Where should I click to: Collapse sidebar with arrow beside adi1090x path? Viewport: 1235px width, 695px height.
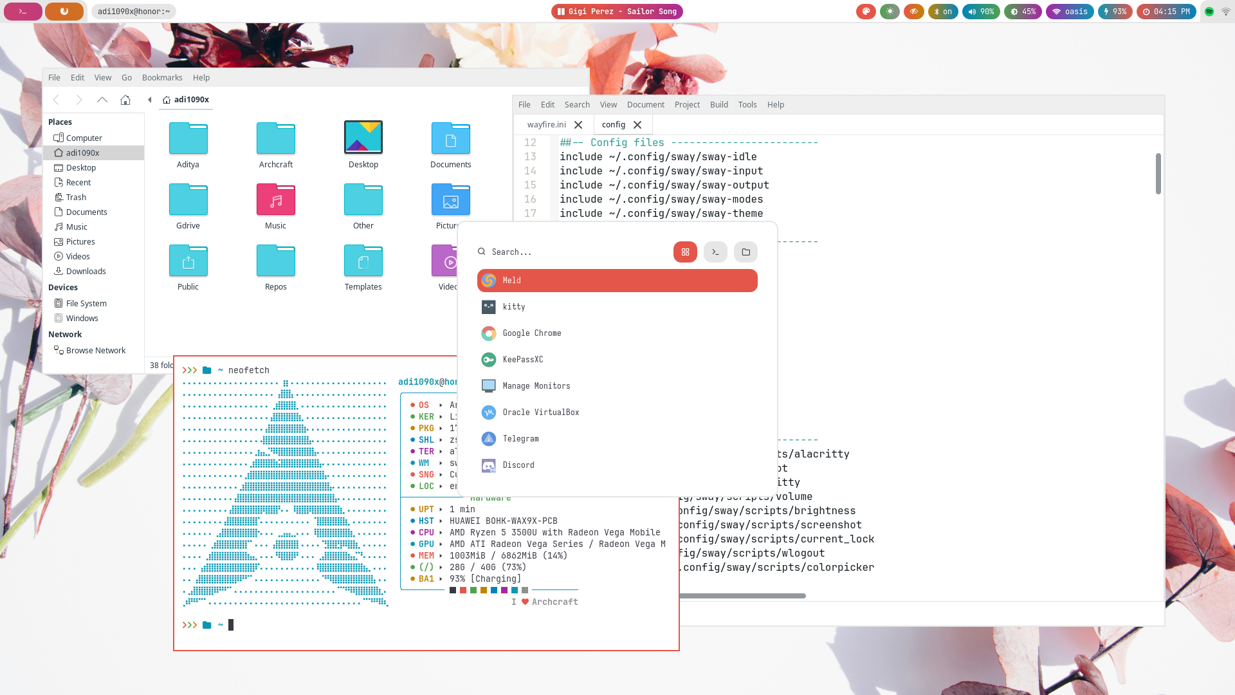pyautogui.click(x=150, y=100)
